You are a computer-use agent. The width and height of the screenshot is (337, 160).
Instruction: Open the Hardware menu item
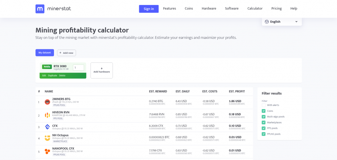(209, 9)
